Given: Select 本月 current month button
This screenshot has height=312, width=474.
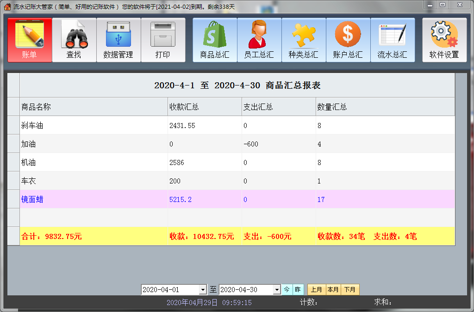Looking at the screenshot, I should coord(333,290).
